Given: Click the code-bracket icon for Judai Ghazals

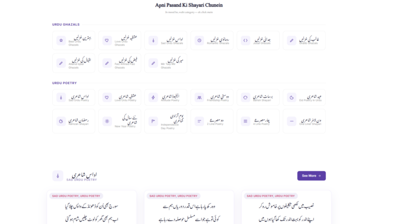Looking at the screenshot, I should click(x=245, y=40).
